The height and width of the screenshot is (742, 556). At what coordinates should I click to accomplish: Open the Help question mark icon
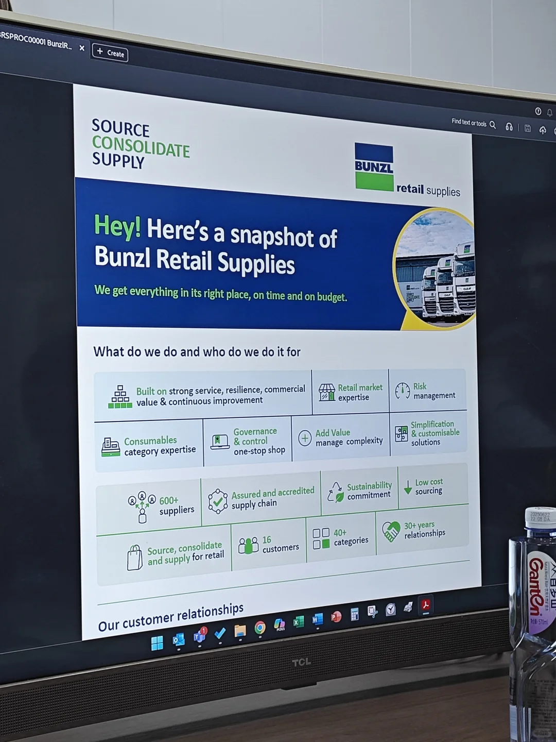(538, 111)
